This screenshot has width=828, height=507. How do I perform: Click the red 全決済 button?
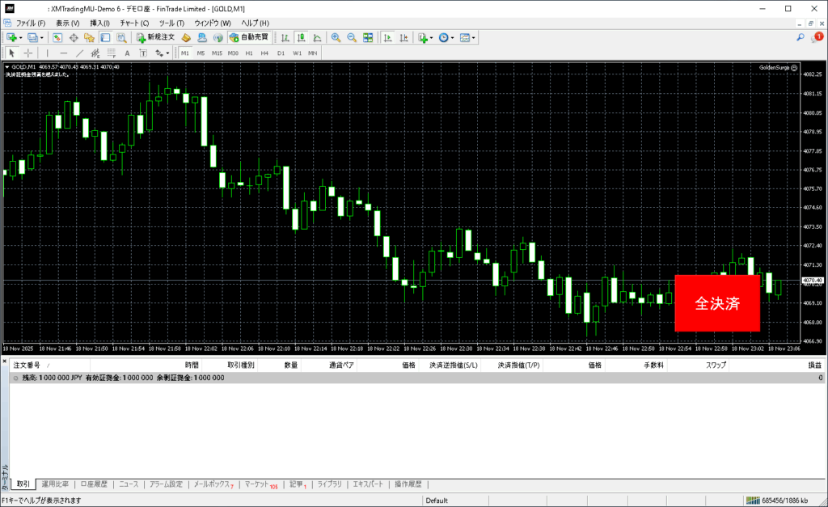[x=717, y=303]
